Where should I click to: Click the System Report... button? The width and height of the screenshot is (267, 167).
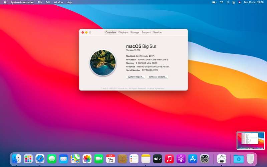[x=136, y=77]
